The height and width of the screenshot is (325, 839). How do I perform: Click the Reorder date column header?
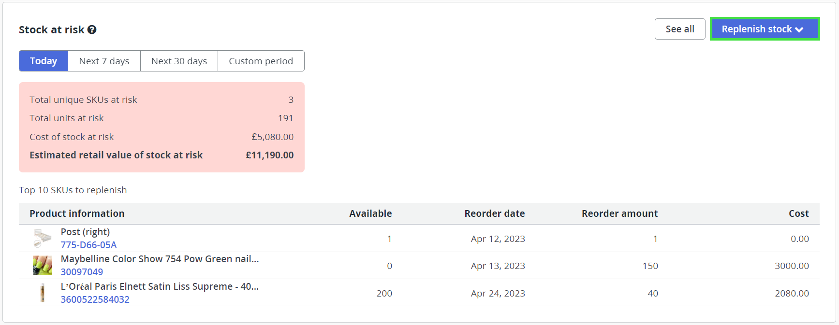[x=495, y=213]
